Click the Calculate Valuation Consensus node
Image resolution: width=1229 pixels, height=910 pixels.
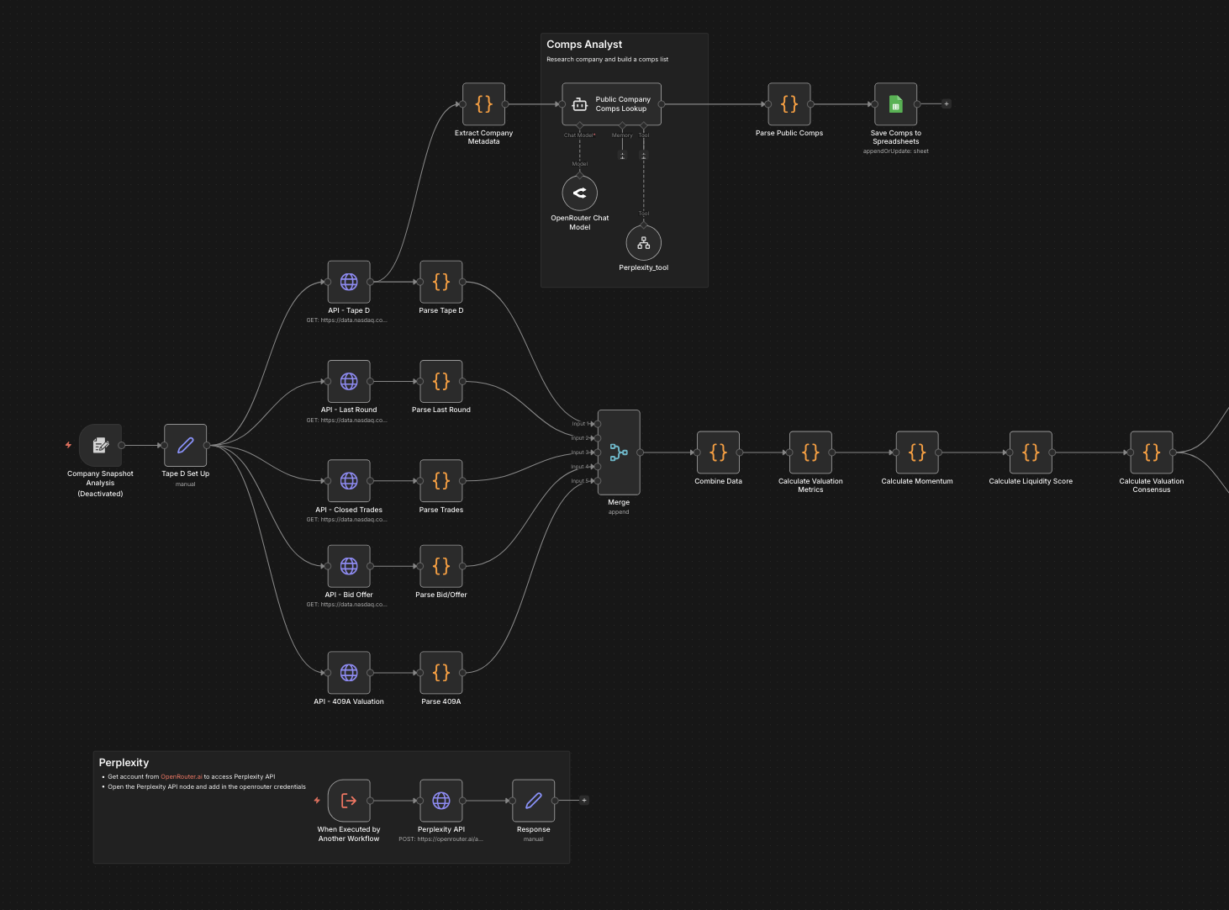tap(1151, 452)
